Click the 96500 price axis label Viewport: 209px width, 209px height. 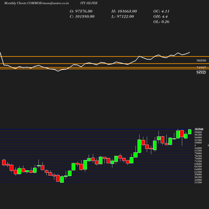click(x=198, y=135)
